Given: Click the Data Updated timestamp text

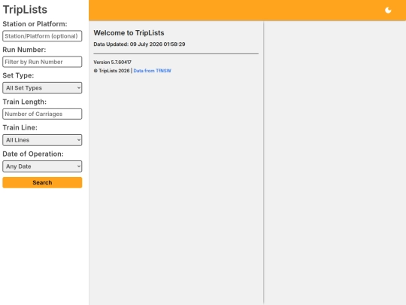Looking at the screenshot, I should pos(139,44).
